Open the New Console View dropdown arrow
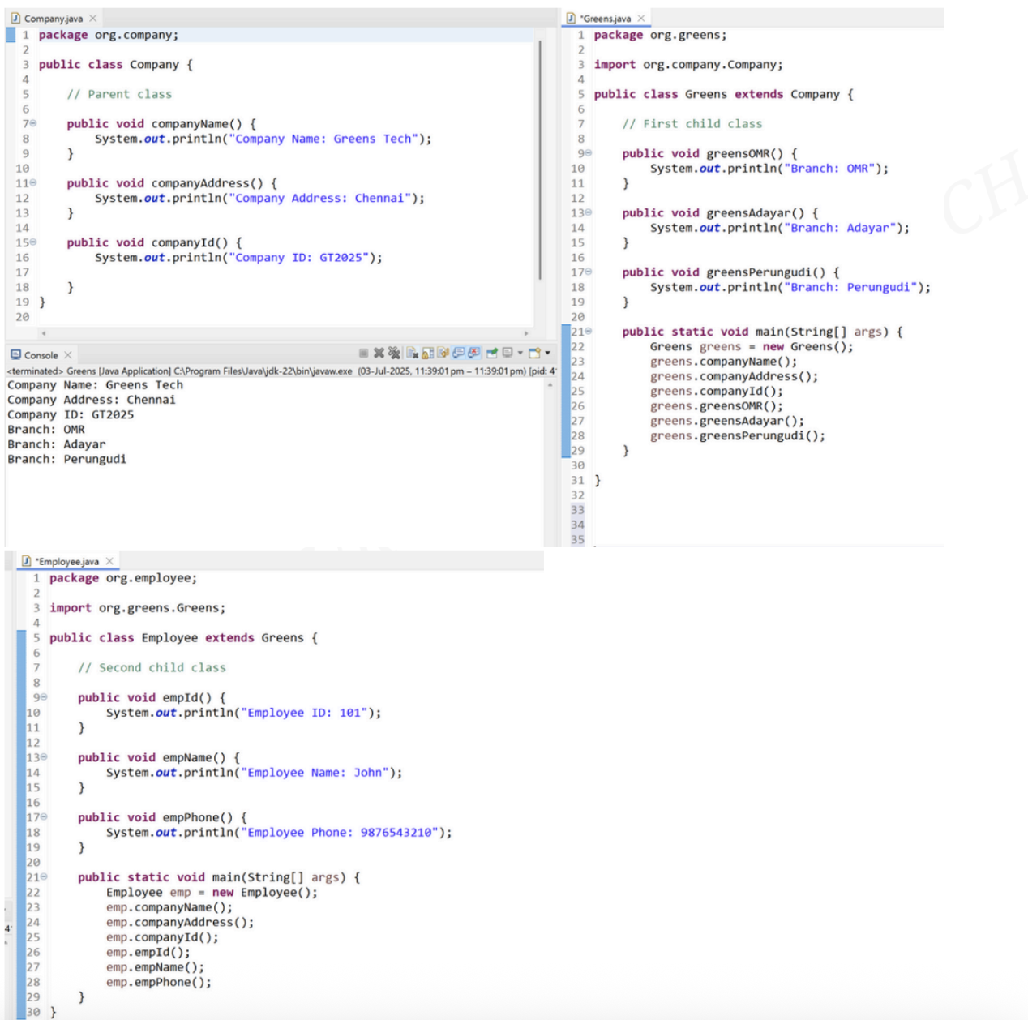Screen dimensions: 1028x1020 tap(548, 353)
